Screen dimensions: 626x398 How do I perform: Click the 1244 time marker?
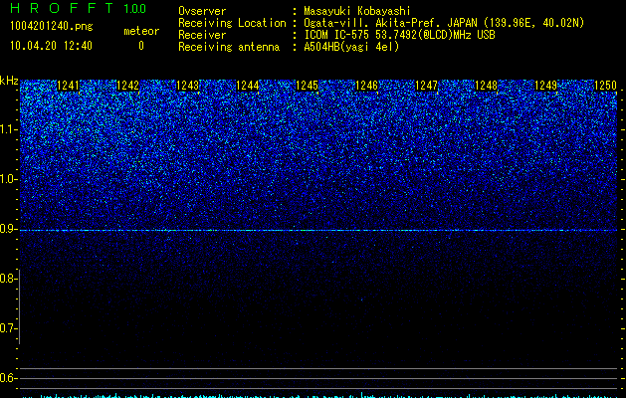point(248,86)
